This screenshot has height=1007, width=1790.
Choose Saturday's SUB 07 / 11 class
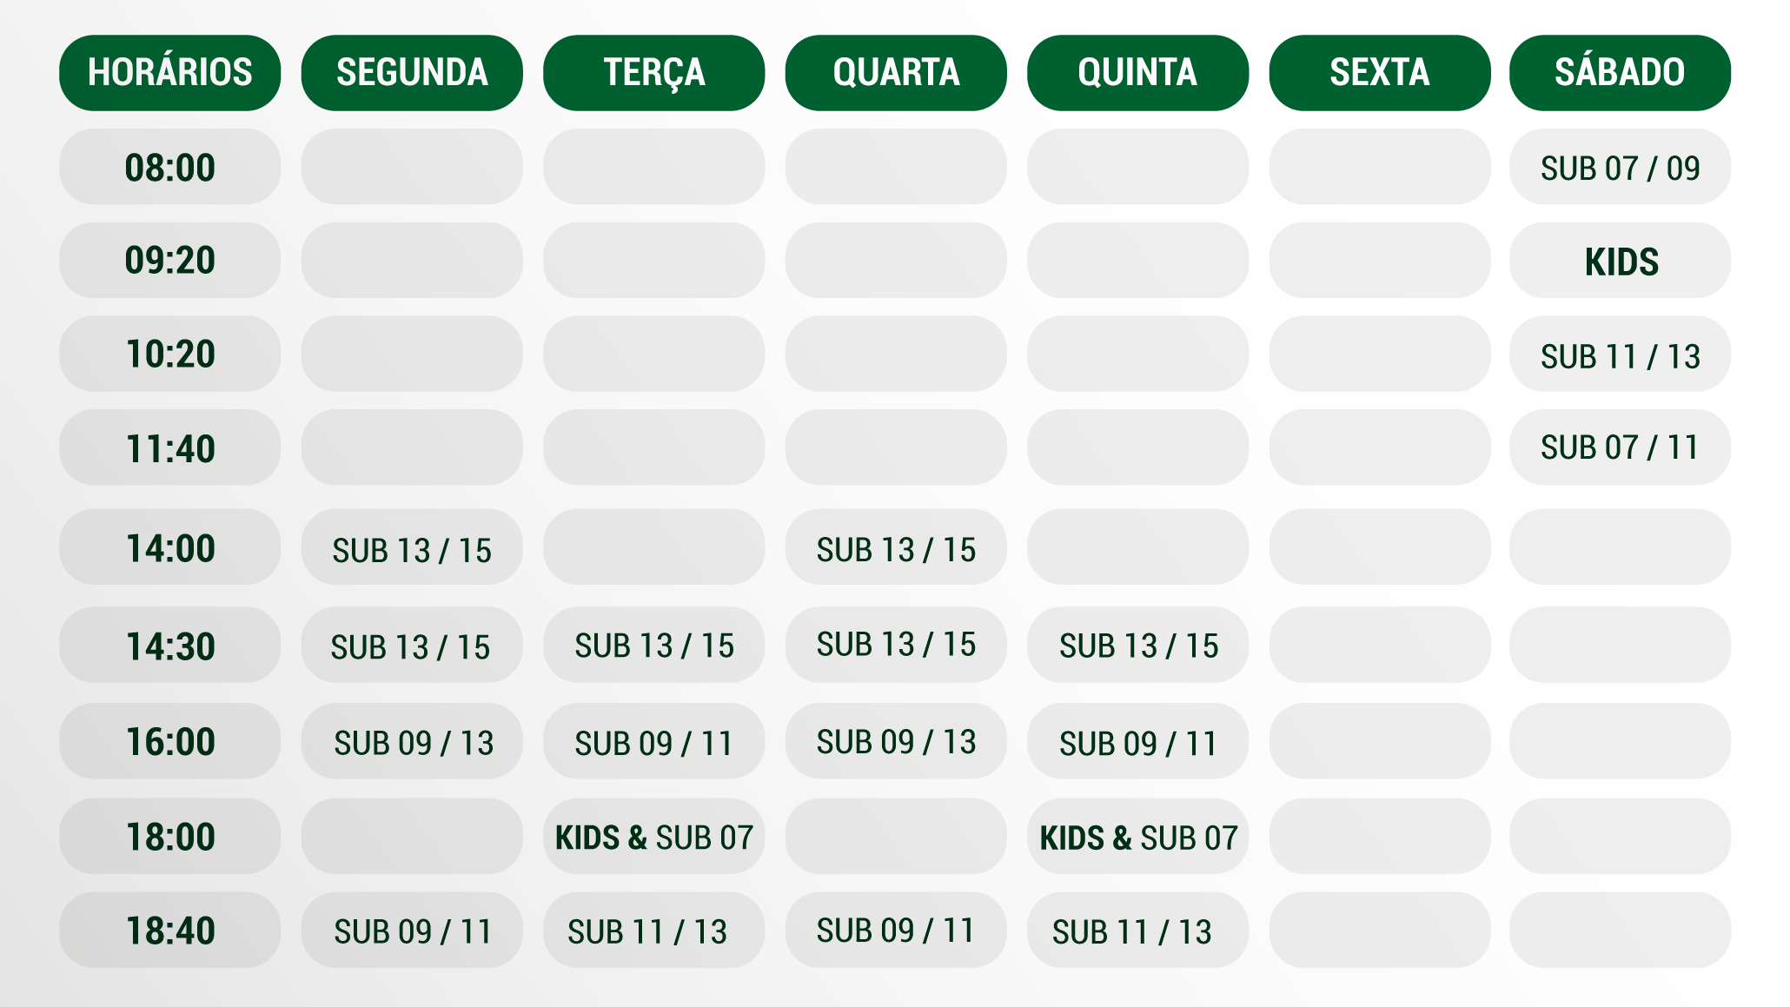(1620, 447)
